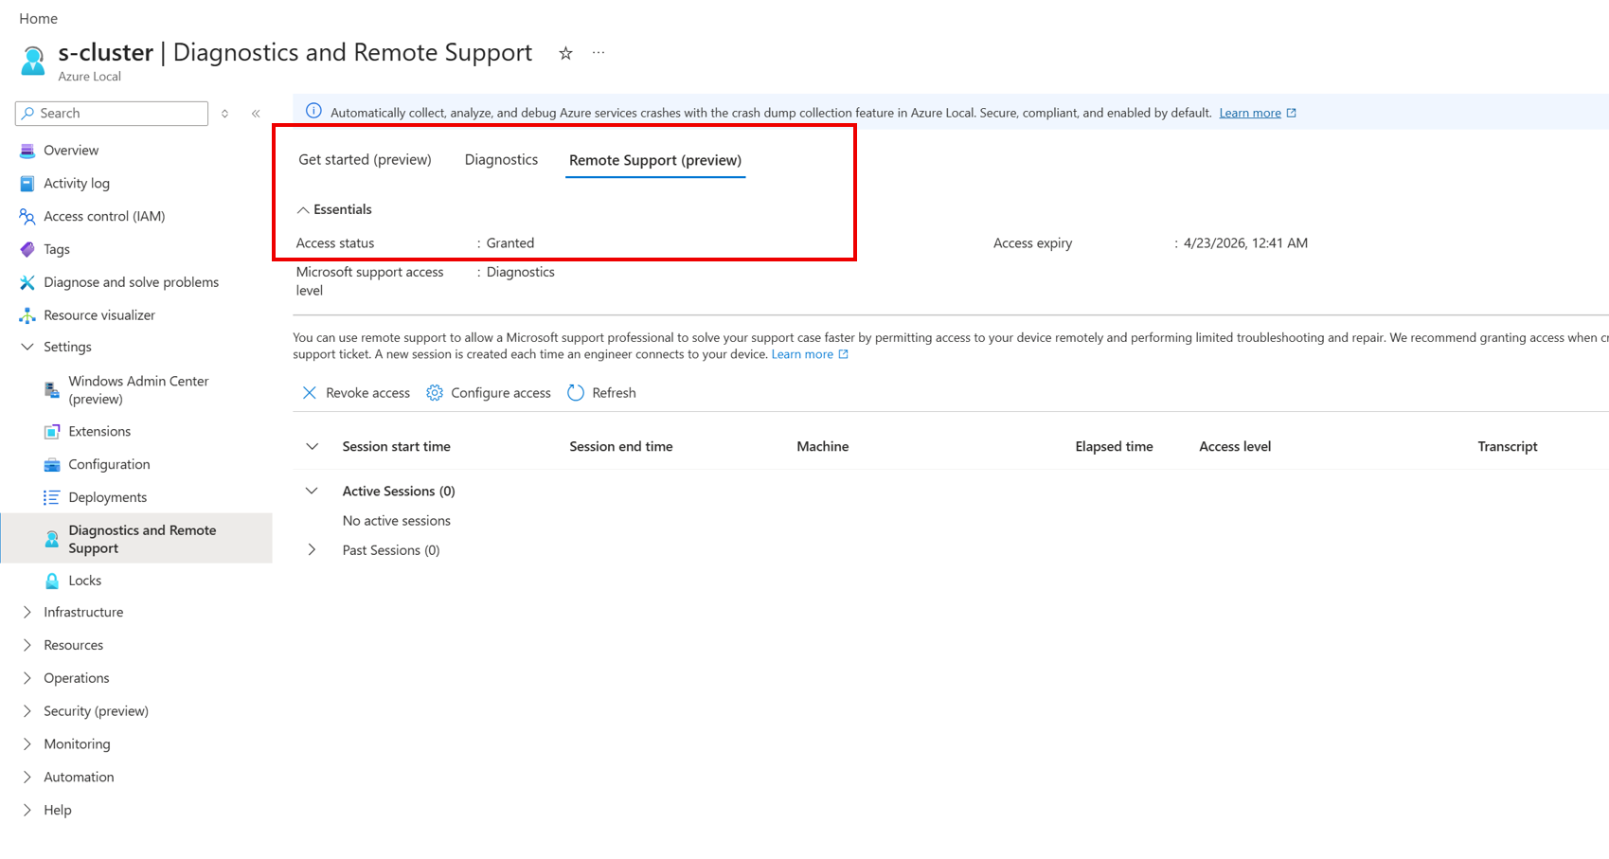
Task: Expand the Operations section
Action: point(27,679)
